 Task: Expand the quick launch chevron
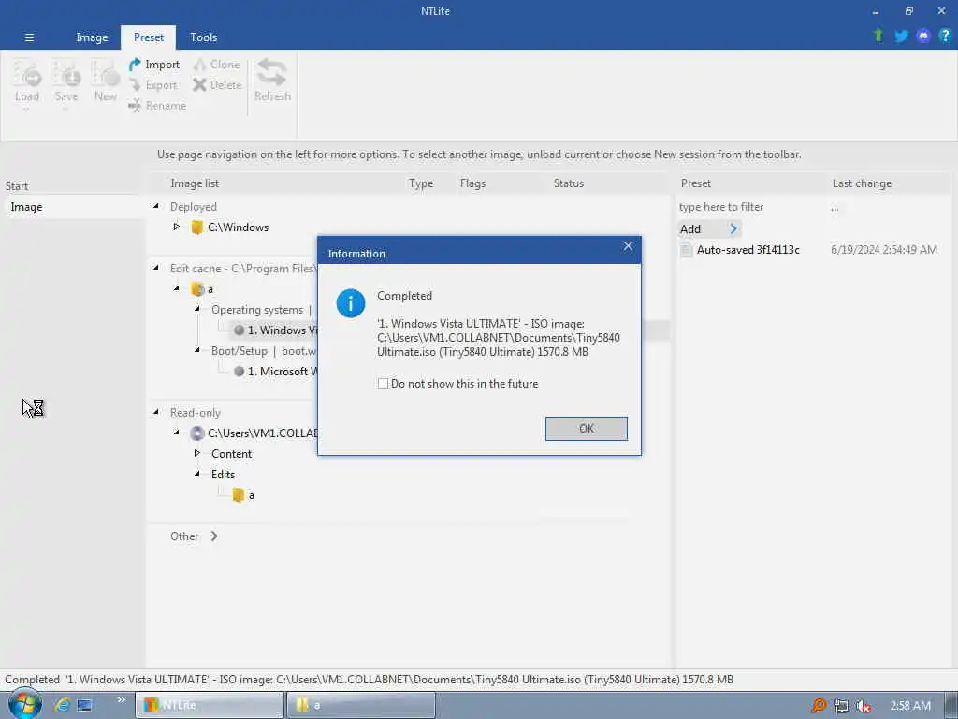click(x=121, y=699)
